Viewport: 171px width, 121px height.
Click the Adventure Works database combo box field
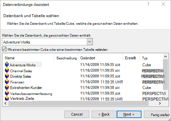(47, 42)
